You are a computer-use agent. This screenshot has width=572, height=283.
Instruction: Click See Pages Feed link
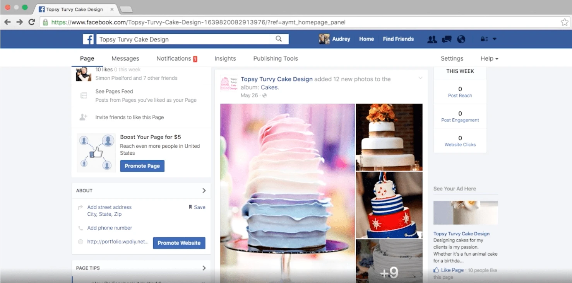[x=114, y=92]
